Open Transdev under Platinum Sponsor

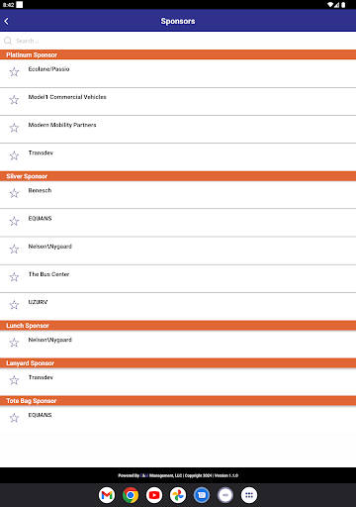pyautogui.click(x=178, y=157)
